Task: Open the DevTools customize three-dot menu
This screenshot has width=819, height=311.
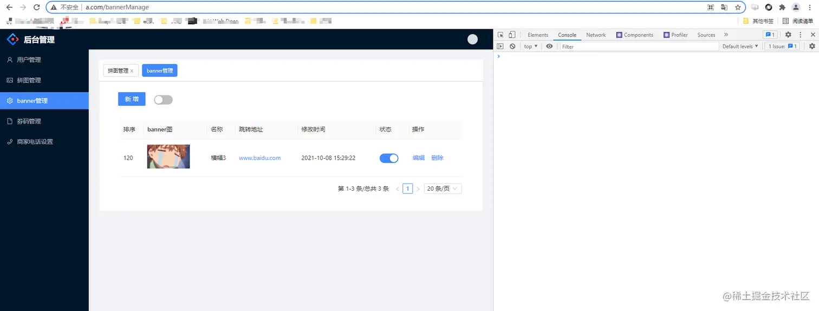Action: click(800, 35)
